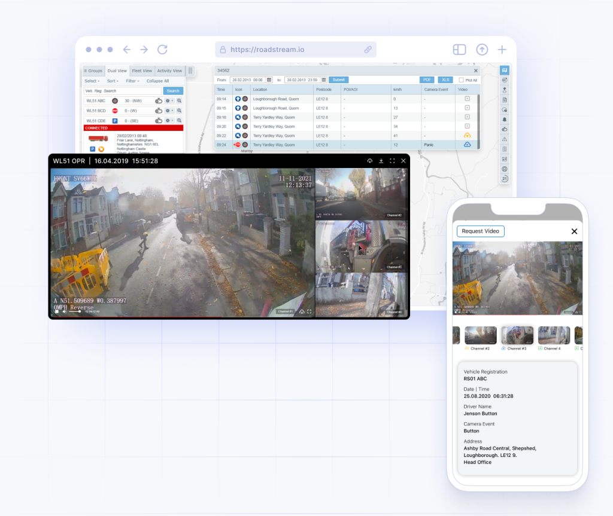Viewport: 613px width, 516px height.
Task: Open the Select dropdown
Action: coord(92,81)
